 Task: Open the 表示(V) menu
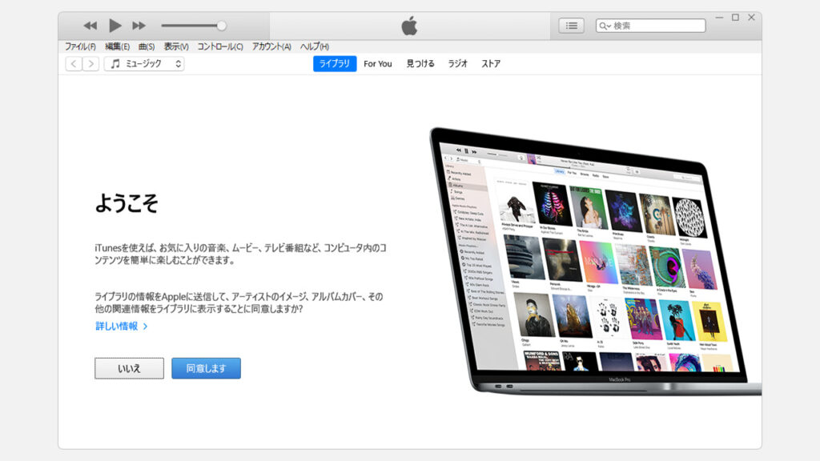coord(175,46)
